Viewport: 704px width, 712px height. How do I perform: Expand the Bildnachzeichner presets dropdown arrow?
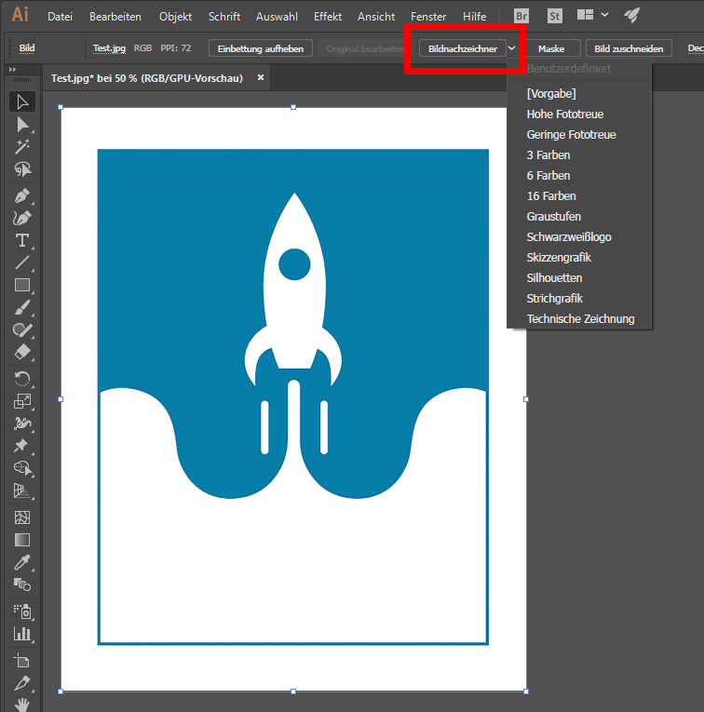tap(512, 48)
